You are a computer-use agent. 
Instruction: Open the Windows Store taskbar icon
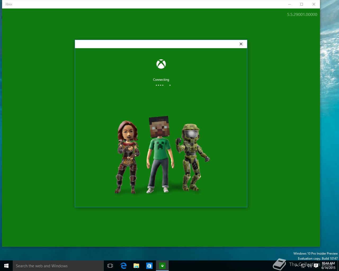(x=149, y=266)
